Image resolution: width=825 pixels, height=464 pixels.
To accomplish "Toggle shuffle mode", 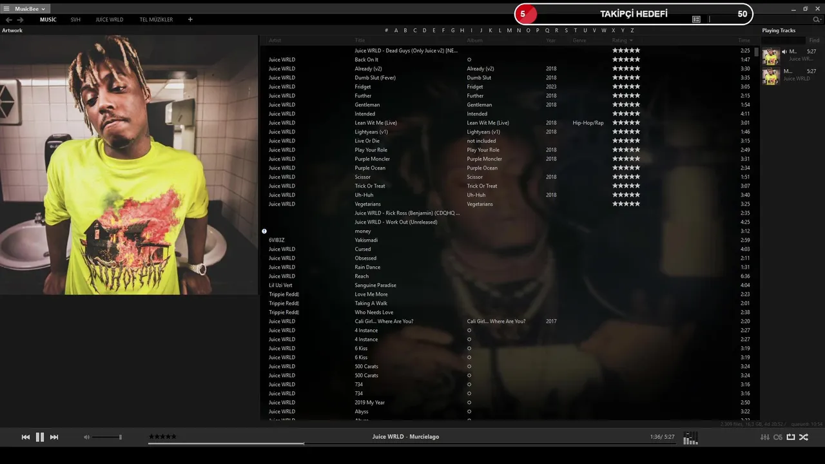I will click(804, 437).
